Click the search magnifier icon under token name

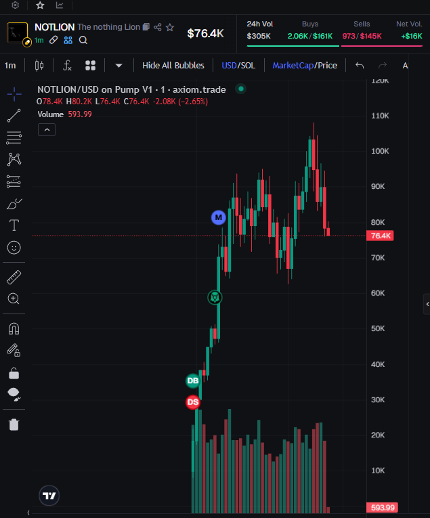click(x=83, y=41)
